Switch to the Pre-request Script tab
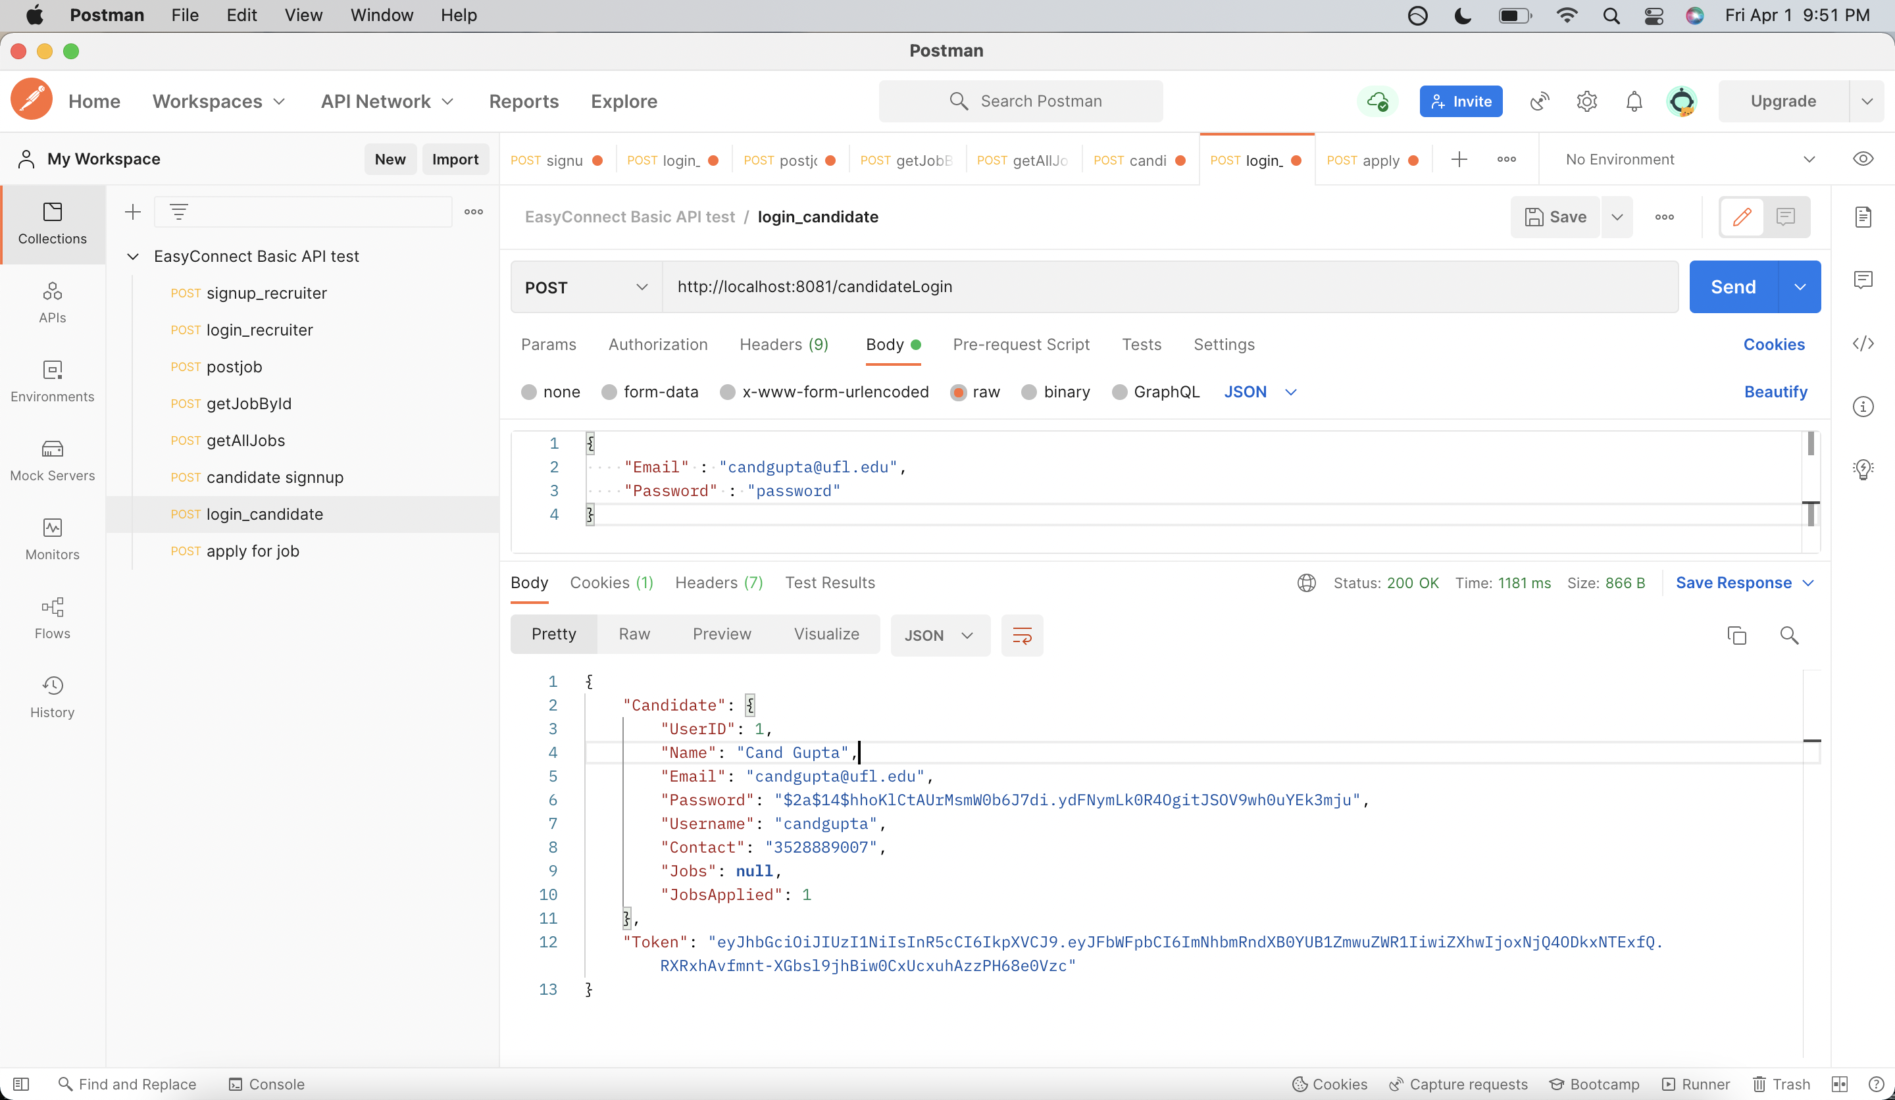This screenshot has height=1100, width=1895. (x=1021, y=344)
